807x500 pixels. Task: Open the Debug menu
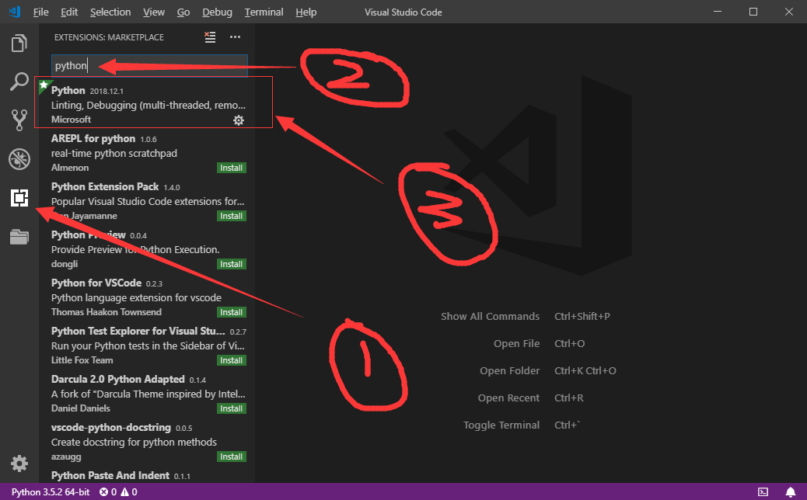pos(217,12)
